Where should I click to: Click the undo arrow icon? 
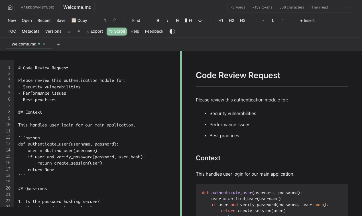[x=105, y=20]
